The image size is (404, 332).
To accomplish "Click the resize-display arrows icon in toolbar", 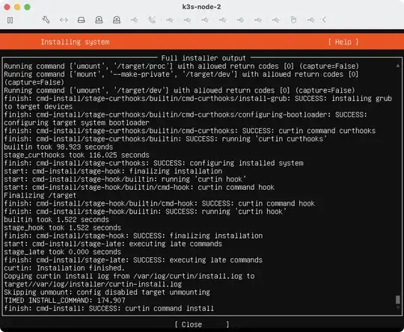I will [x=64, y=20].
